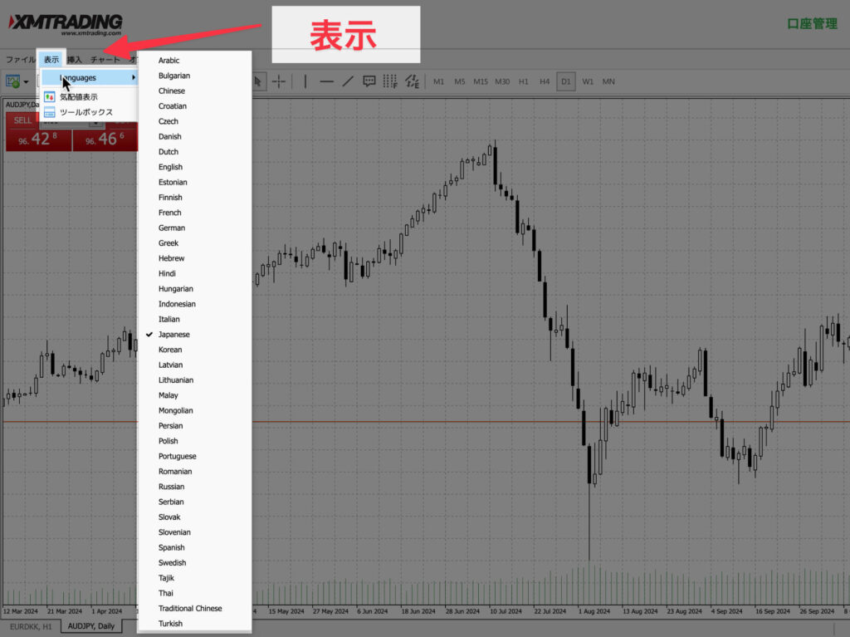Select the crosshair cursor tool
Screen dimensions: 850x637
pyautogui.click(x=279, y=81)
